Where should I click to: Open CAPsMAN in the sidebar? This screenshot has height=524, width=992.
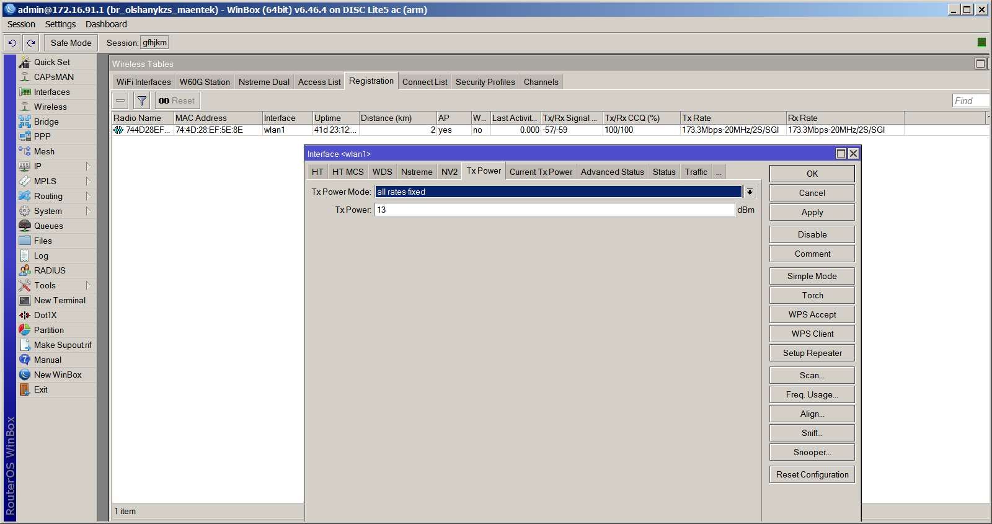click(x=54, y=77)
